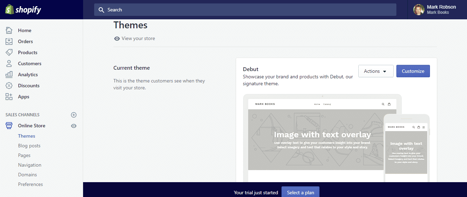
Task: Click Select a plan button
Action: pos(300,192)
